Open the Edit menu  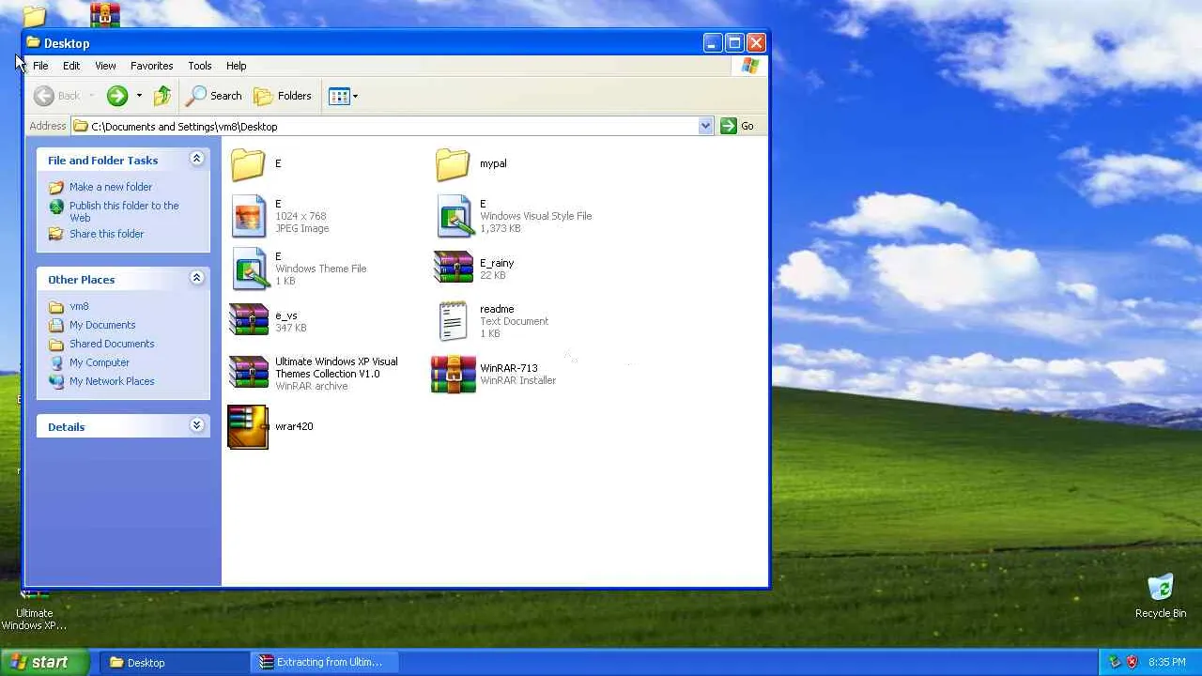71,66
